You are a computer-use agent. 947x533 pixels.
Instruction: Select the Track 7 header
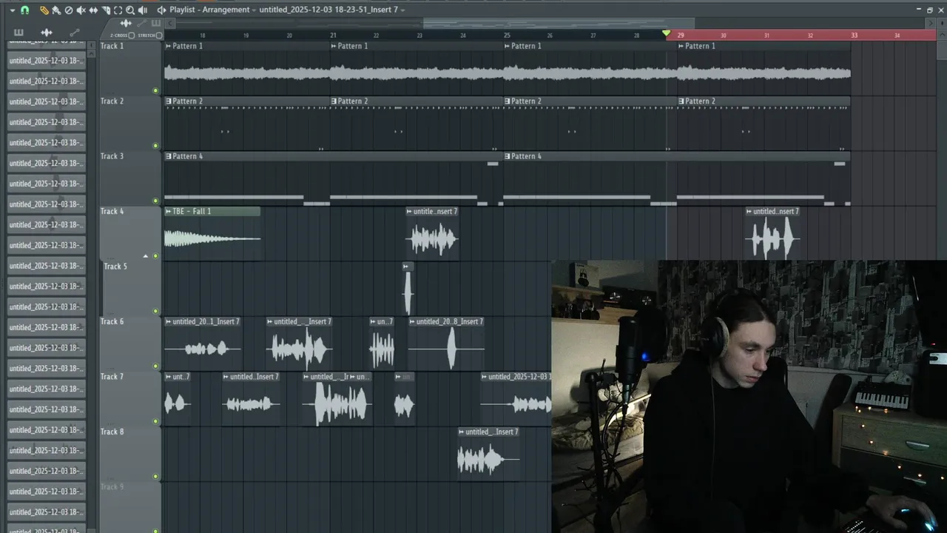[x=130, y=399]
